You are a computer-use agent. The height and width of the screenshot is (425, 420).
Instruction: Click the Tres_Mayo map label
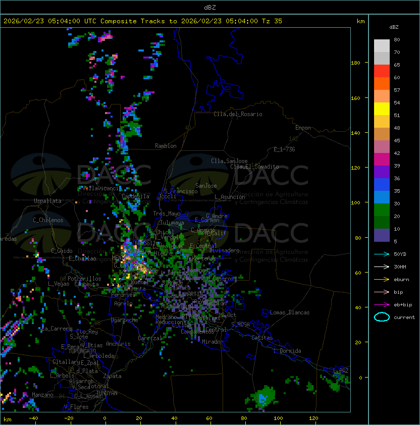coord(167,214)
